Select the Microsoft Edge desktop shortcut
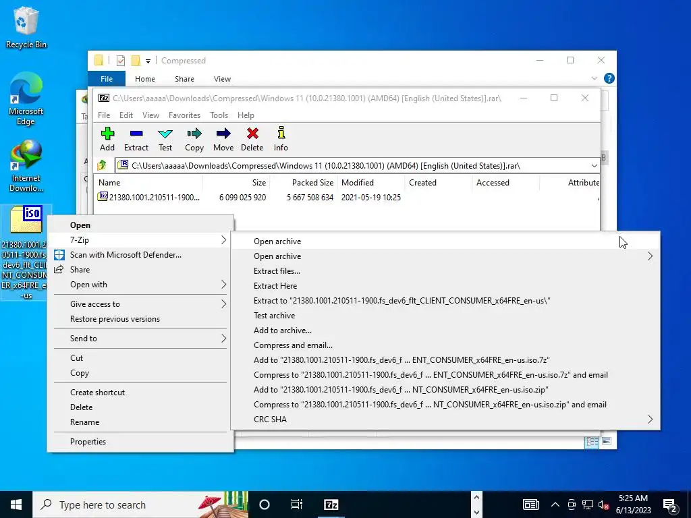The width and height of the screenshot is (691, 518). click(x=26, y=98)
